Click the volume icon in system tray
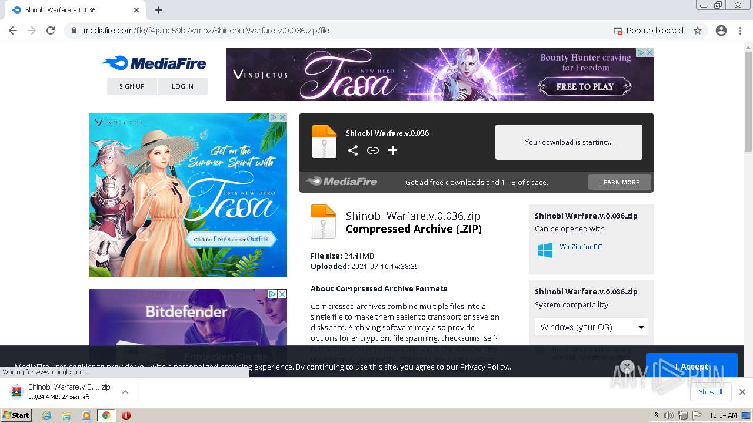The height and width of the screenshot is (423, 753). point(669,415)
